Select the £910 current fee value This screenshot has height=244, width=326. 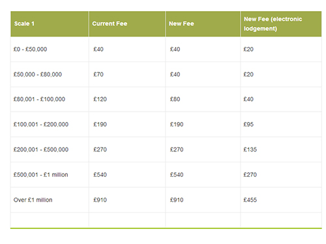tap(100, 200)
